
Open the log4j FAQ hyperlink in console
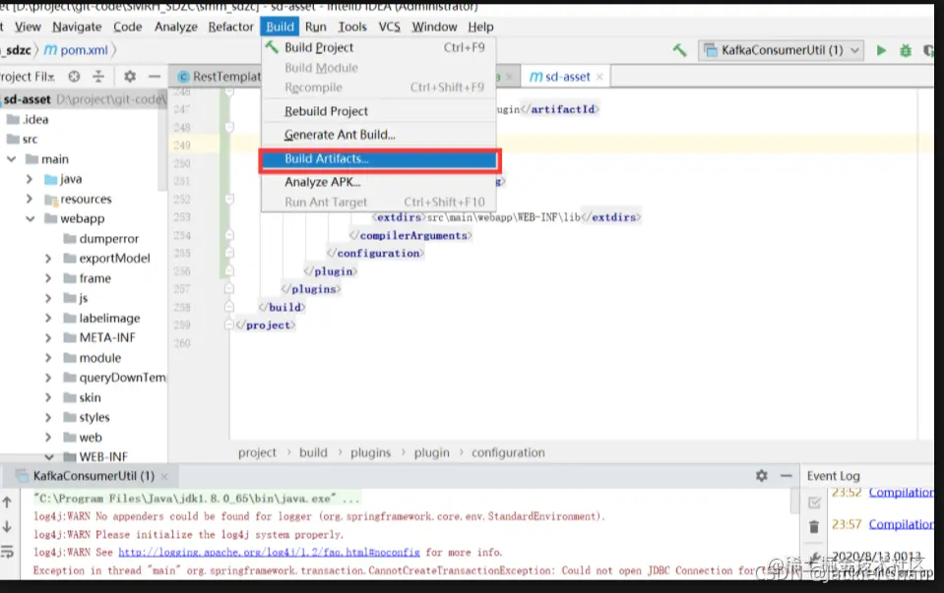coord(269,552)
